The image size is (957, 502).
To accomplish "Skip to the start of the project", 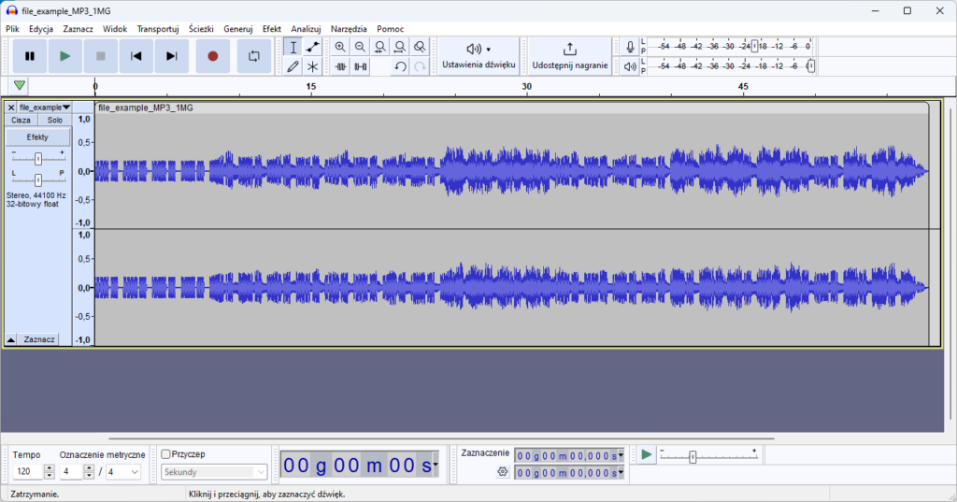I will coord(136,56).
